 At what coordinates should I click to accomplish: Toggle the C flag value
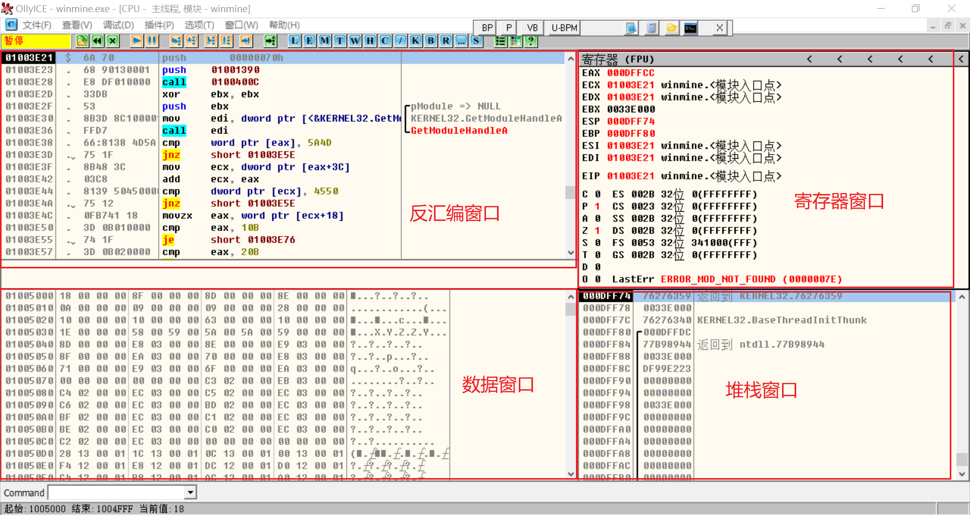tap(597, 194)
